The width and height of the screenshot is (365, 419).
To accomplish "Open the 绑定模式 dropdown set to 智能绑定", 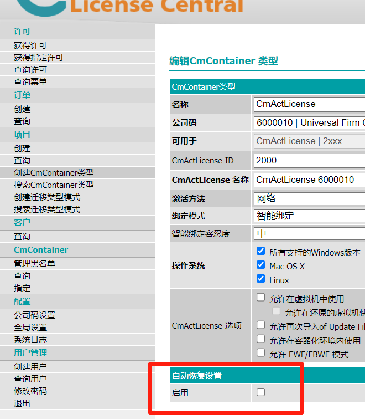I will [309, 216].
